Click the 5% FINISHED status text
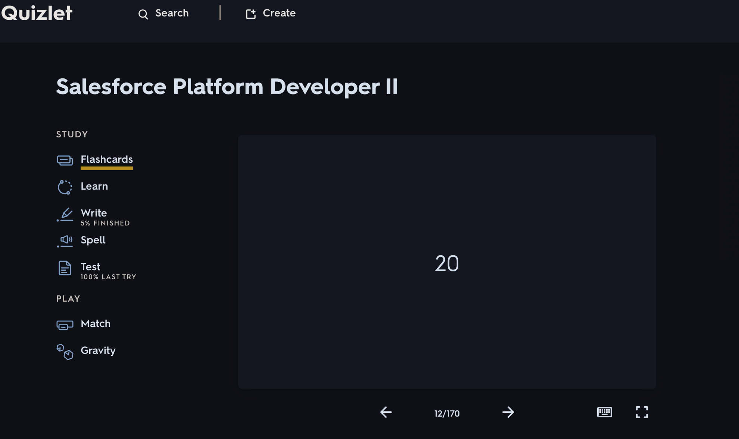The height and width of the screenshot is (439, 739). (105, 223)
